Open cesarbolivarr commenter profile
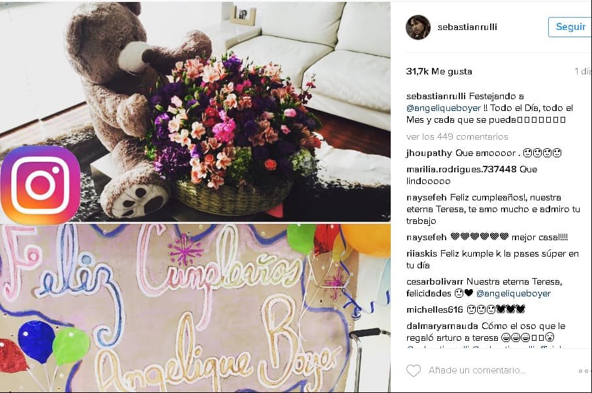Image resolution: width=592 pixels, height=393 pixels. 435,282
